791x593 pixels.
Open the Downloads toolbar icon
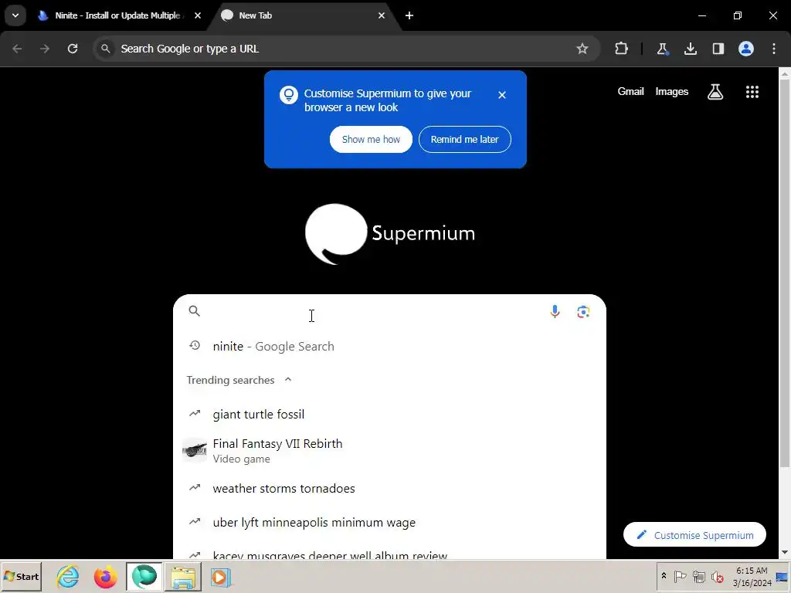point(691,49)
